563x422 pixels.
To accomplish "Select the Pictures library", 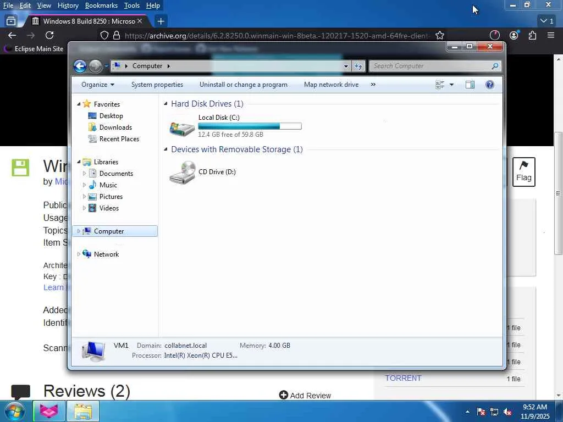I will pyautogui.click(x=111, y=197).
